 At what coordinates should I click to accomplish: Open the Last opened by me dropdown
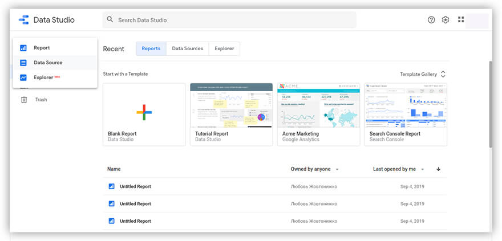point(398,169)
